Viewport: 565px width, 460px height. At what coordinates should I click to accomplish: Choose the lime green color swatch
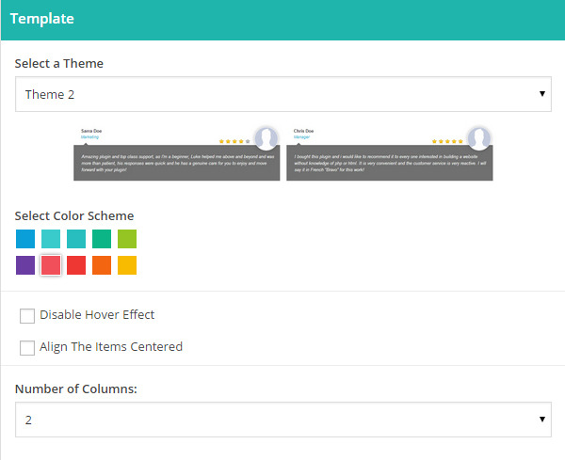click(127, 239)
